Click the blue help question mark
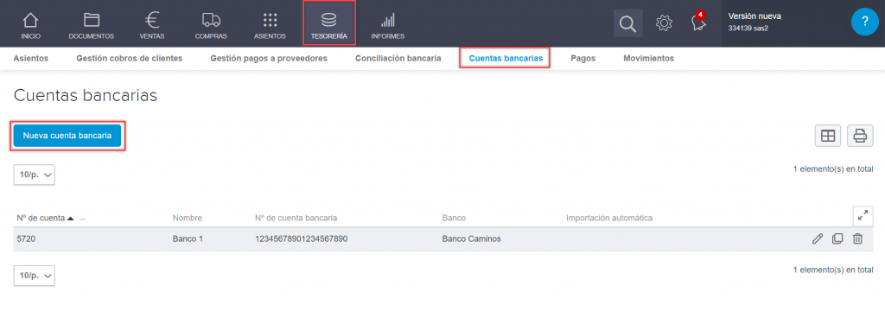Screen dimensions: 885x318 coord(864,22)
